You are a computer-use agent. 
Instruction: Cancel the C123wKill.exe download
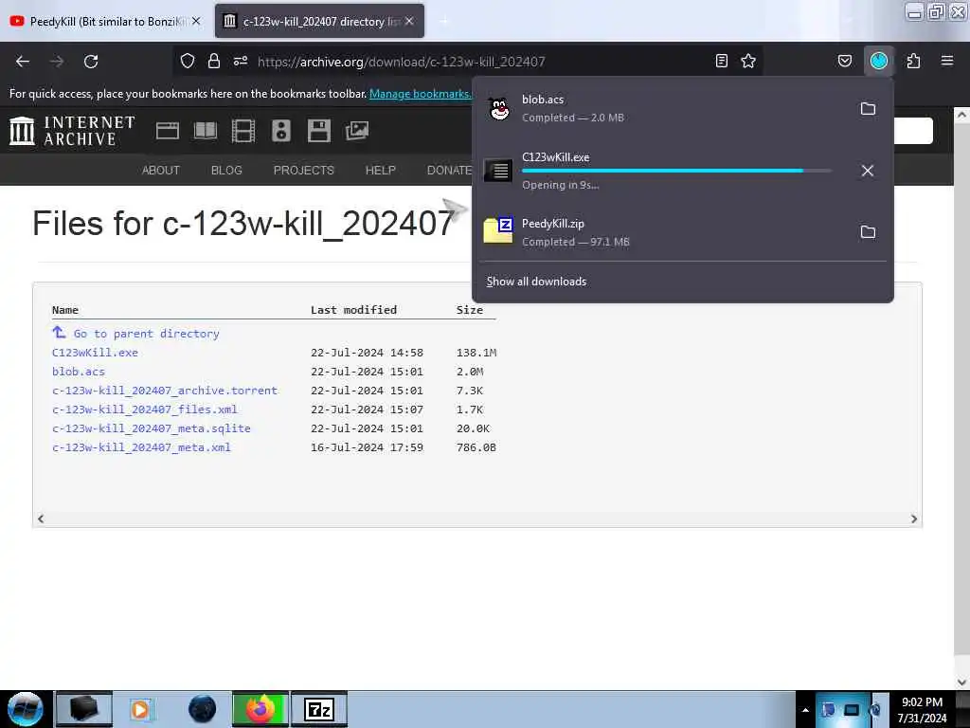(868, 171)
